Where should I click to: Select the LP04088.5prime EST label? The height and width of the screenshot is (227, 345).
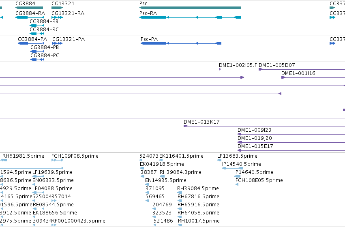click(x=52, y=188)
